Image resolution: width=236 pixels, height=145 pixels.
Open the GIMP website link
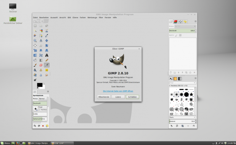(x=118, y=91)
